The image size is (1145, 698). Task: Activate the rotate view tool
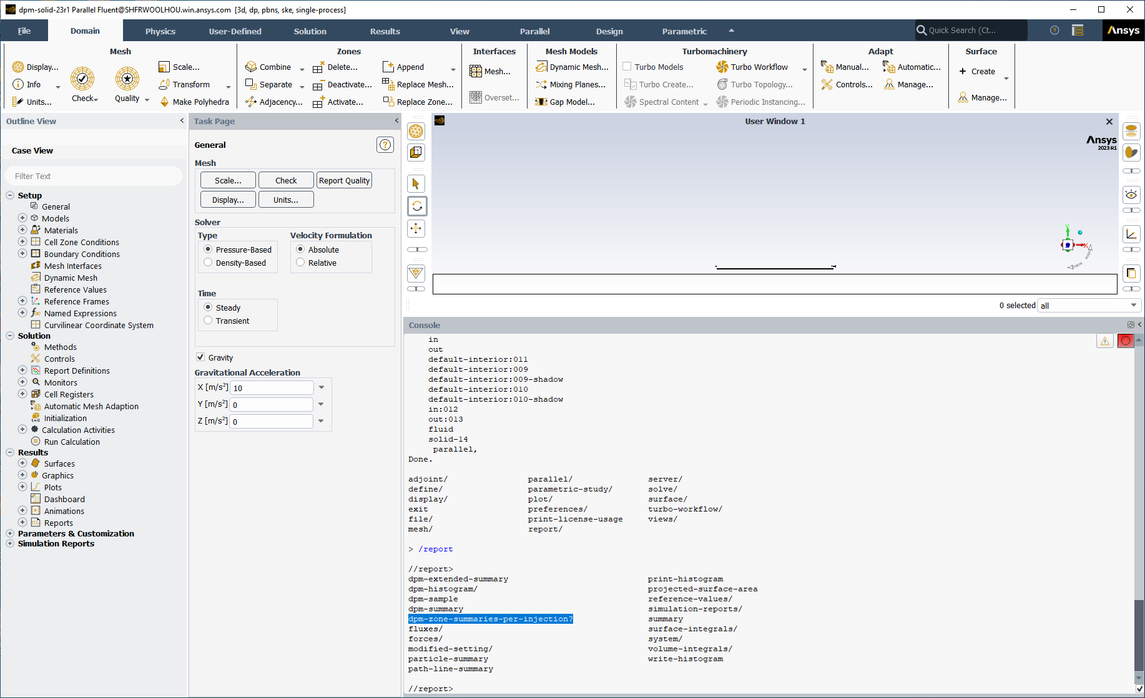417,206
